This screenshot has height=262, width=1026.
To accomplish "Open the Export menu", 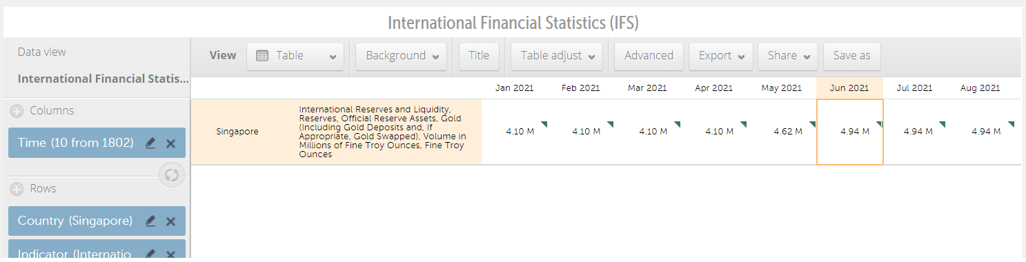I will click(721, 57).
